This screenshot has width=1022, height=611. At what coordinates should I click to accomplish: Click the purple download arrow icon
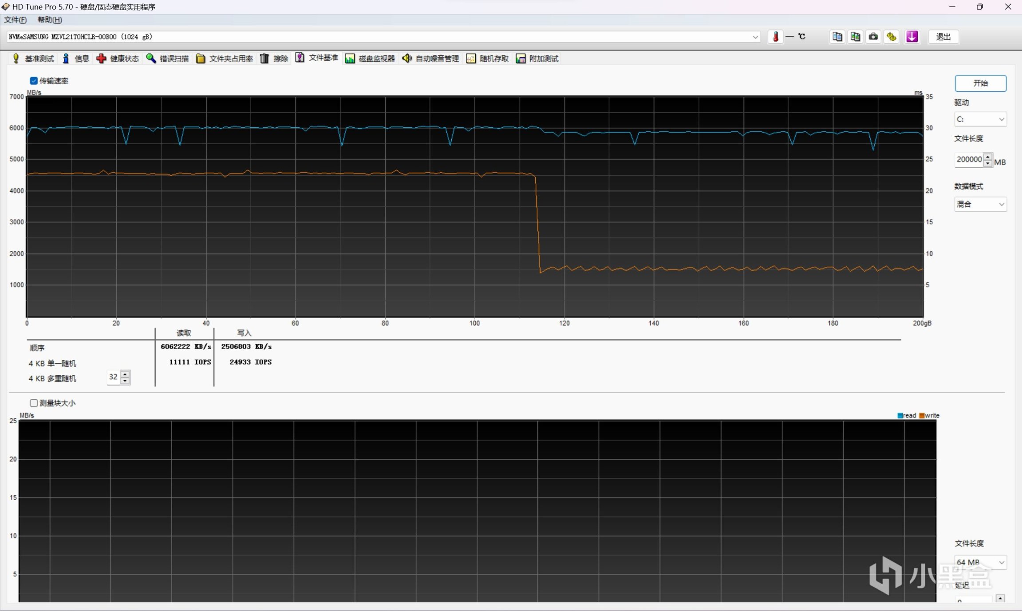[912, 37]
